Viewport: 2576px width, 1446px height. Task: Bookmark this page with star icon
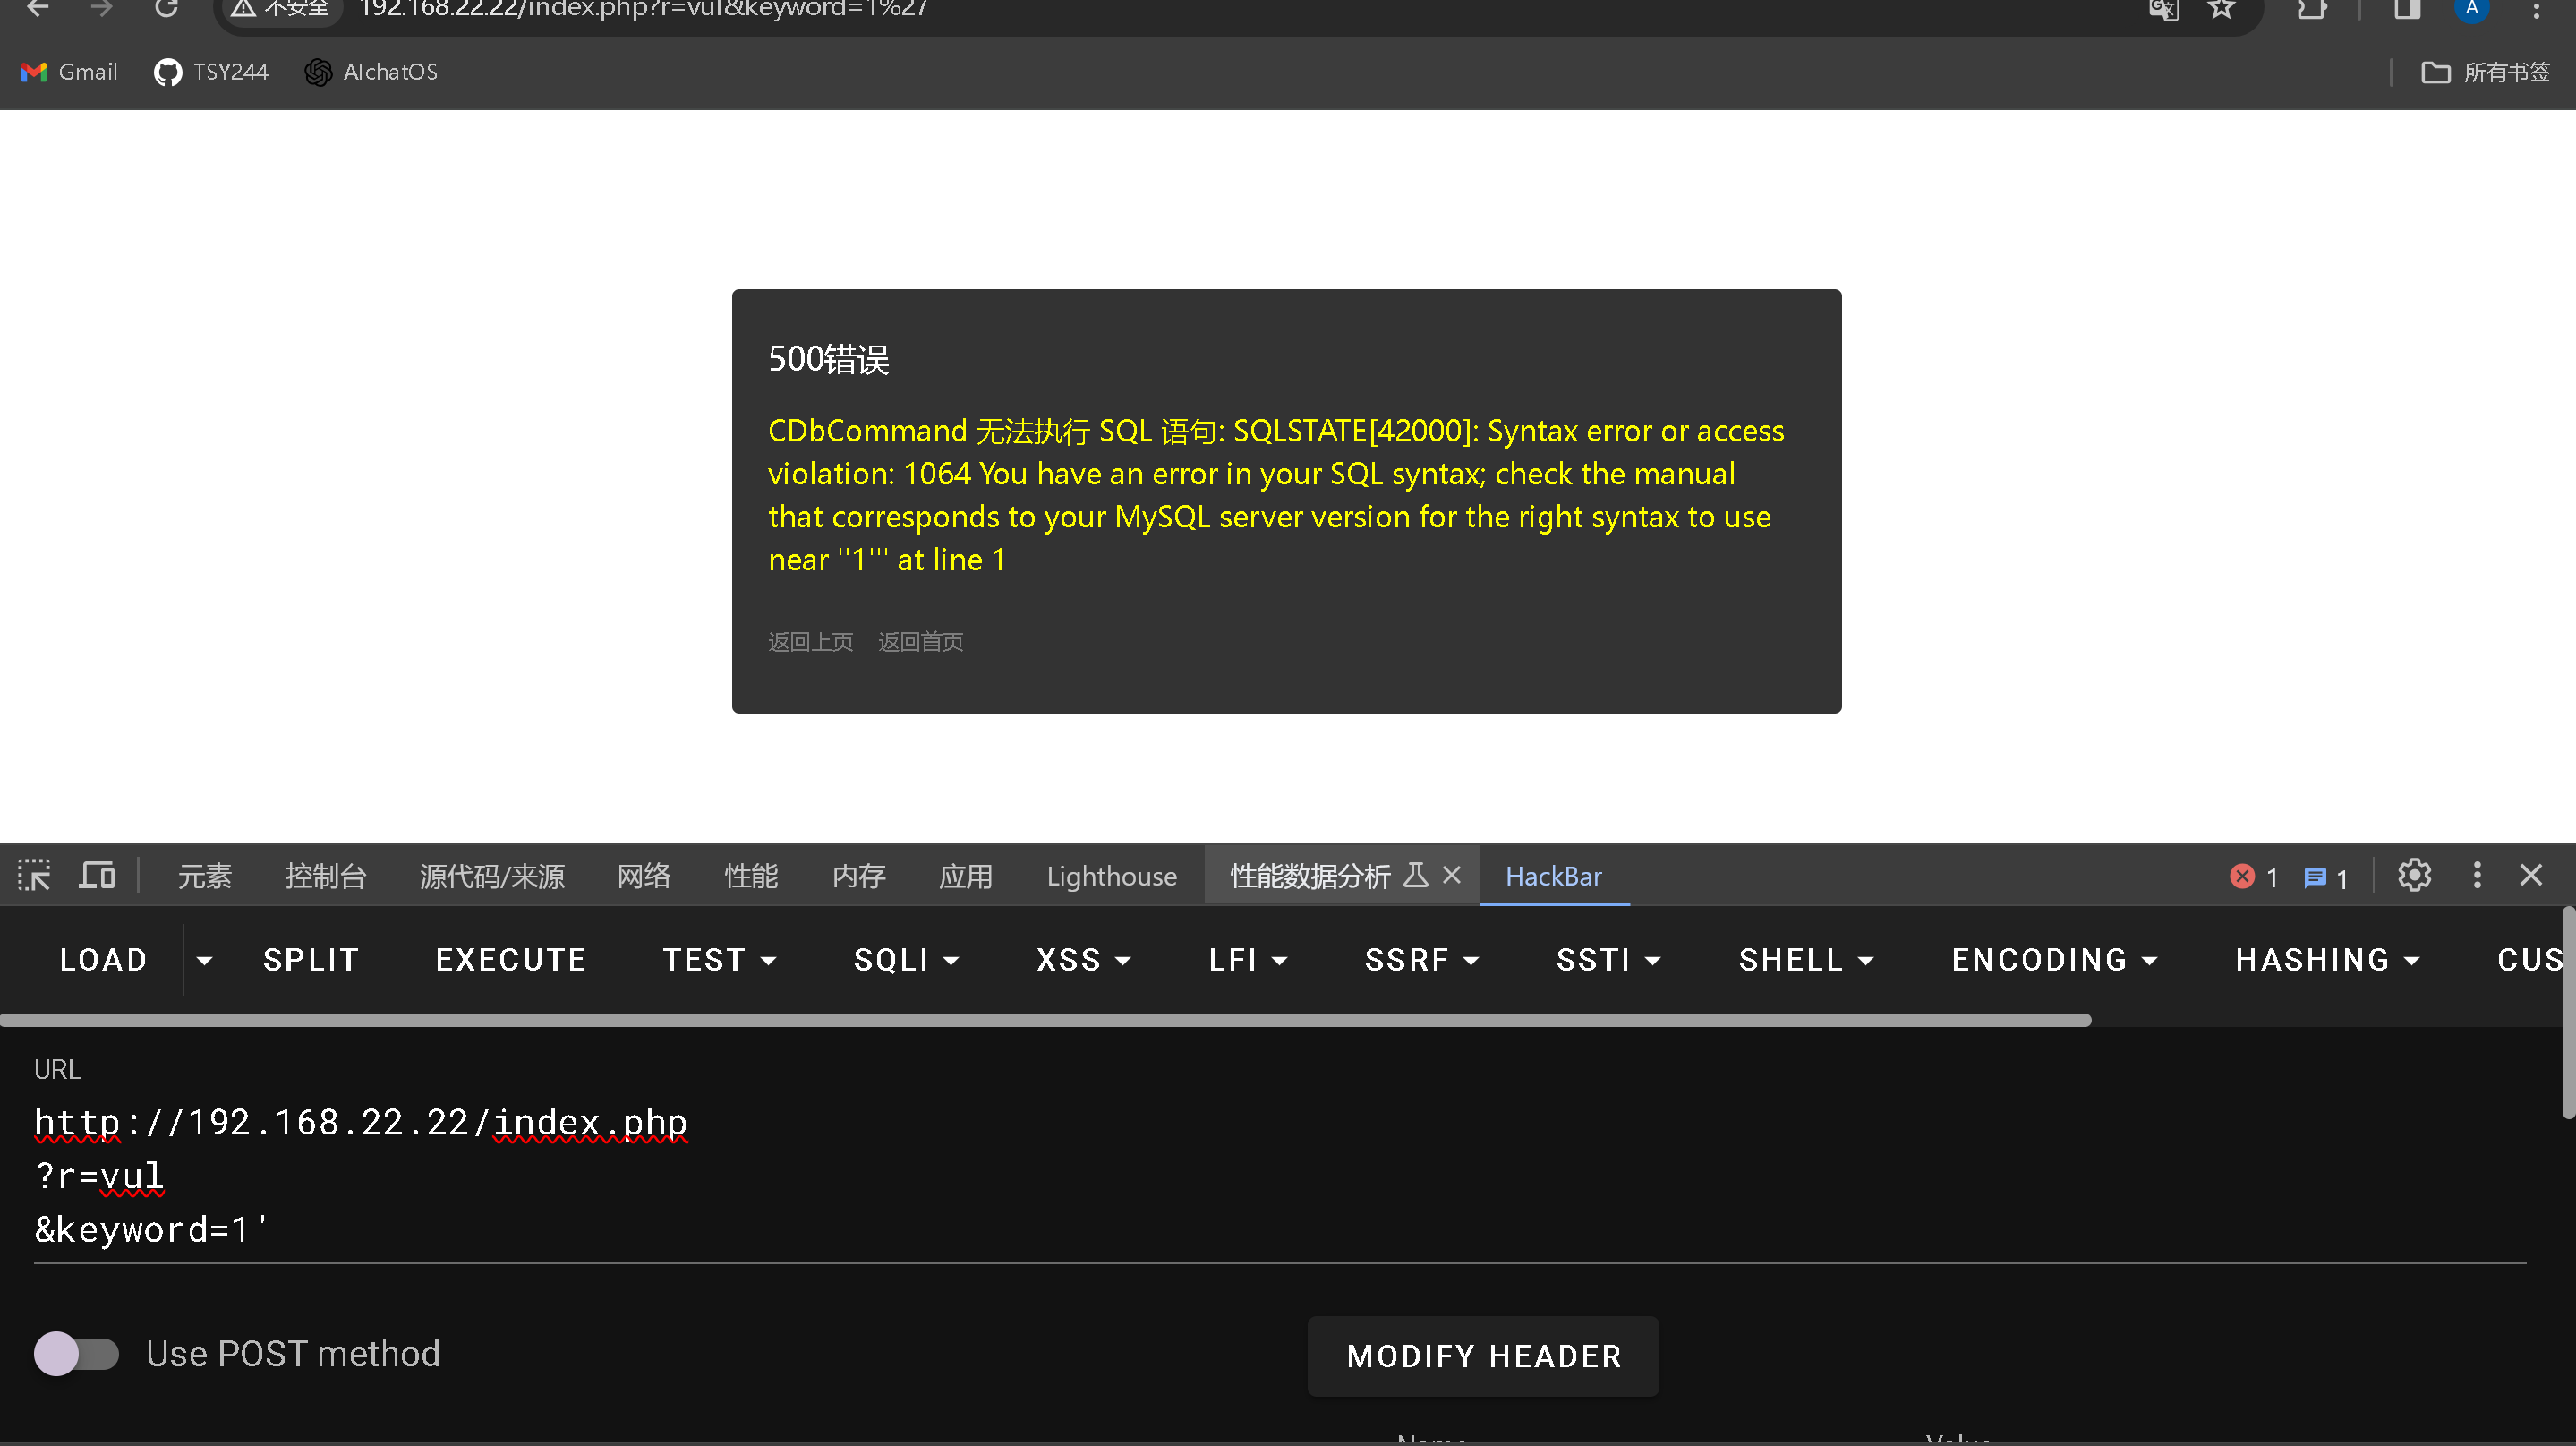(x=2221, y=10)
